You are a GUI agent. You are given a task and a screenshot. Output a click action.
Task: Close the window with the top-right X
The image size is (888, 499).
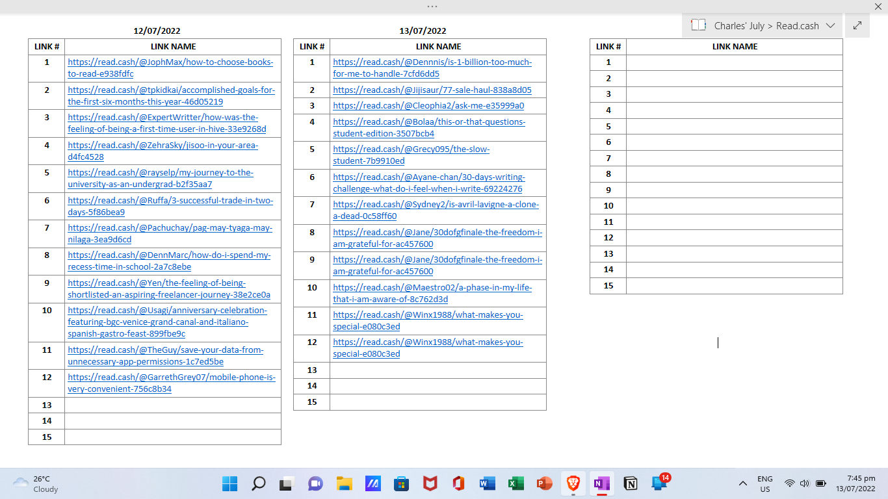[x=878, y=6]
